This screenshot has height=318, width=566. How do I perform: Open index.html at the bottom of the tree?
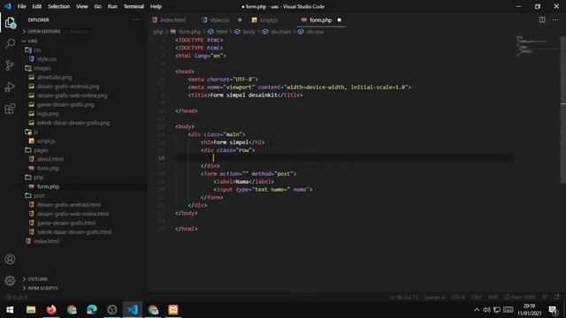46,241
